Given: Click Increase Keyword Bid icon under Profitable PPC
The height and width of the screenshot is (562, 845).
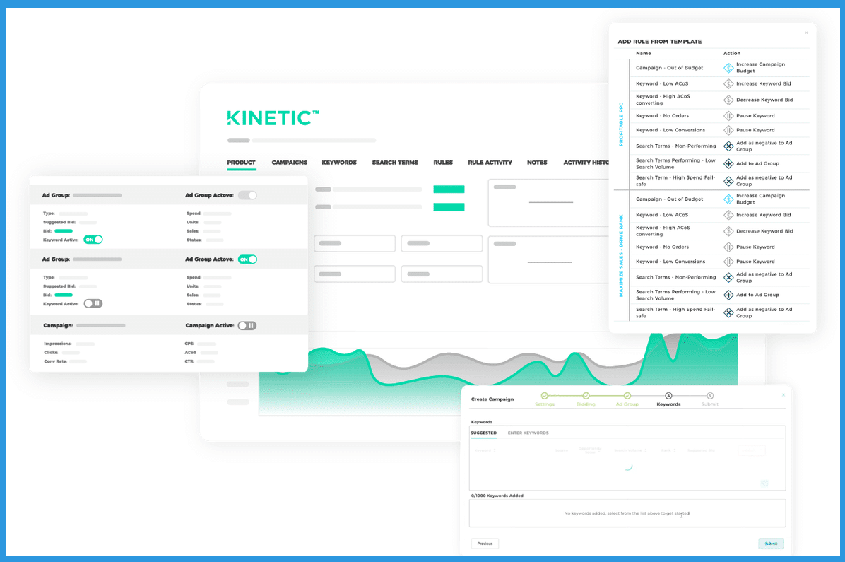Looking at the screenshot, I should [728, 83].
